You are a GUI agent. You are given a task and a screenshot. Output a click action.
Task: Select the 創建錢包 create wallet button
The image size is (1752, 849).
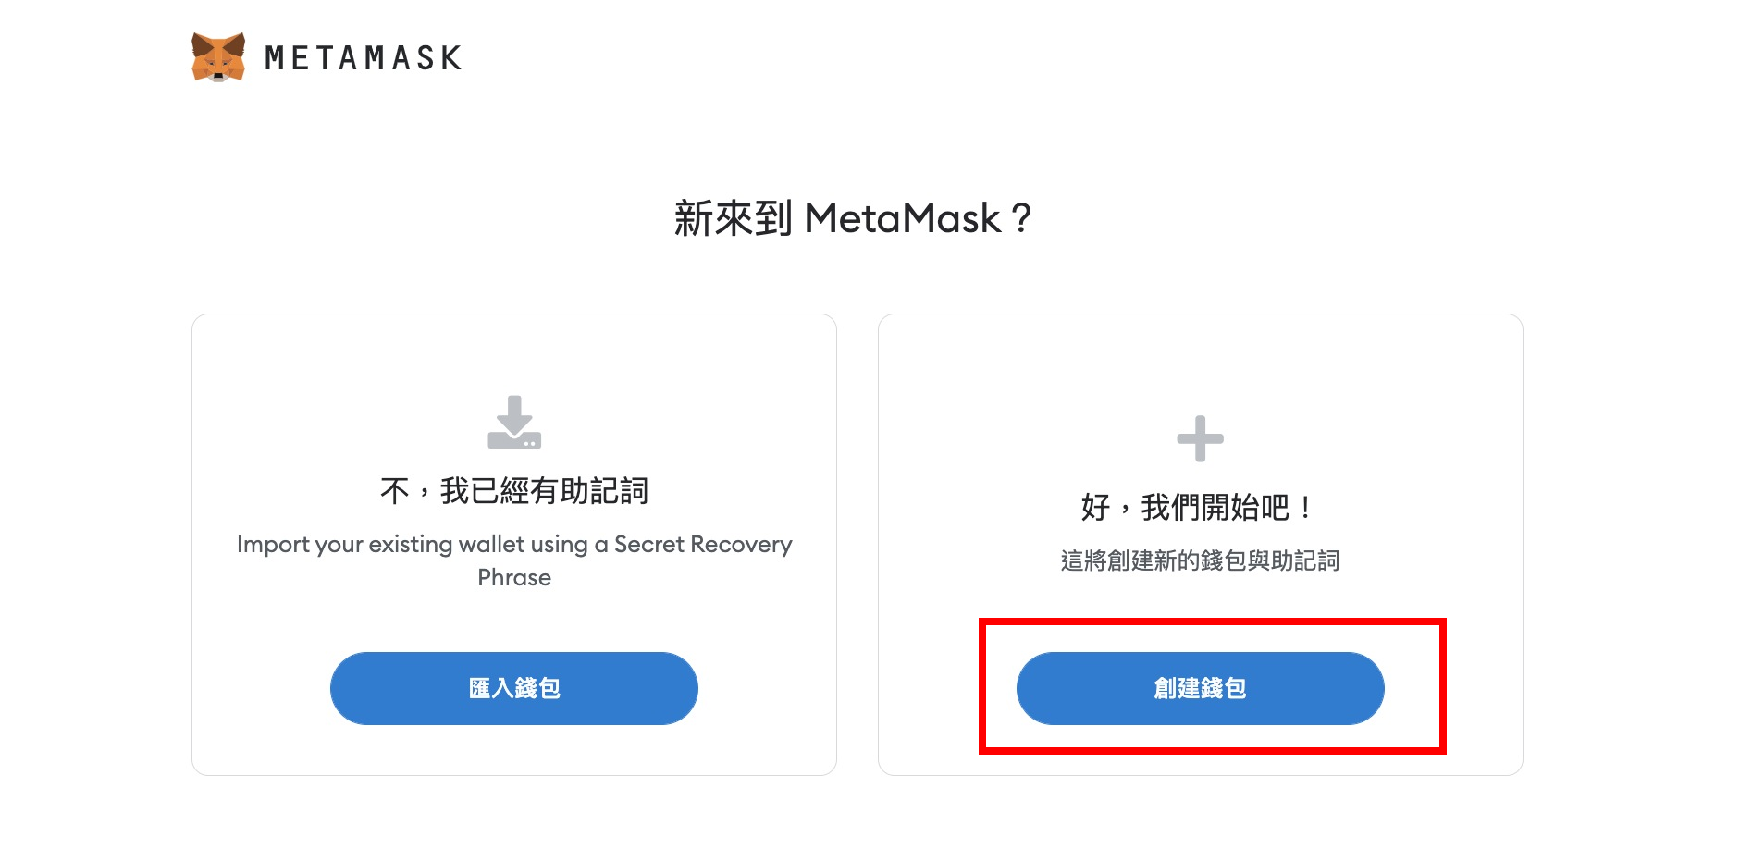click(x=1201, y=688)
